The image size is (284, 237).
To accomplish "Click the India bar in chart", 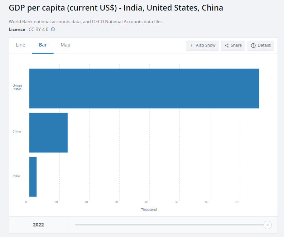I will 33,177.
